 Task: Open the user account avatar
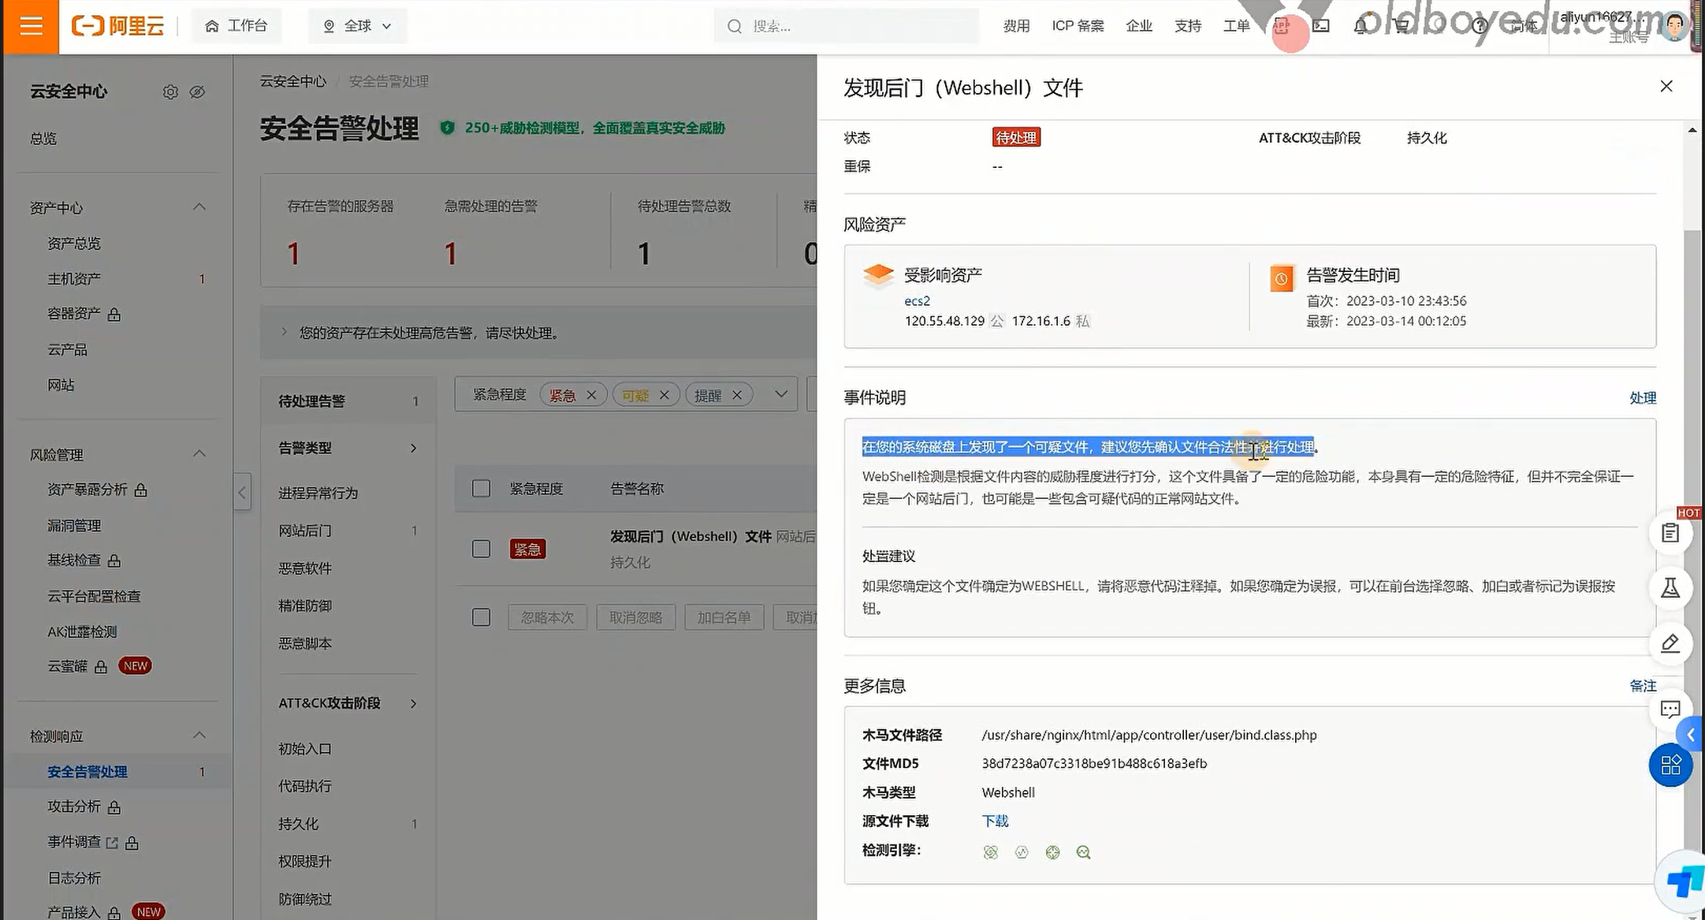(1674, 28)
